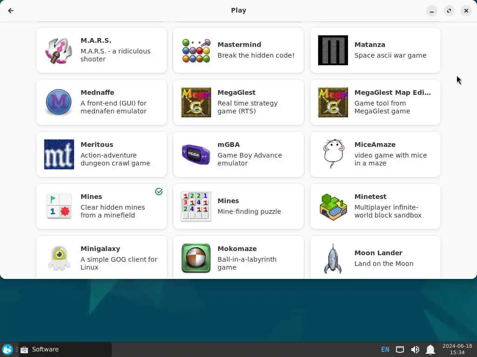Select the mGBA title text
This screenshot has width=477, height=357.
[x=228, y=145]
